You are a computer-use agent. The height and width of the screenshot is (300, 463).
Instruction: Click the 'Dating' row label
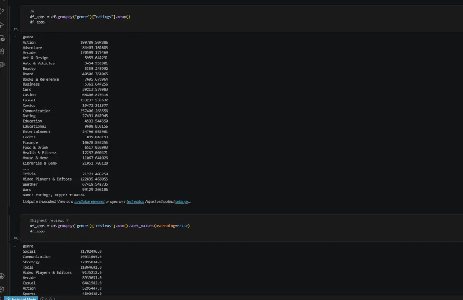coord(29,116)
